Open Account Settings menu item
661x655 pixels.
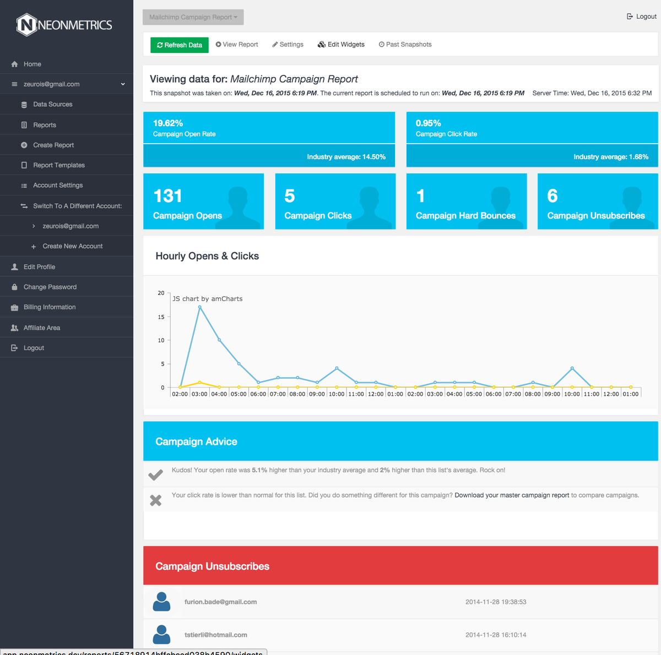point(67,185)
